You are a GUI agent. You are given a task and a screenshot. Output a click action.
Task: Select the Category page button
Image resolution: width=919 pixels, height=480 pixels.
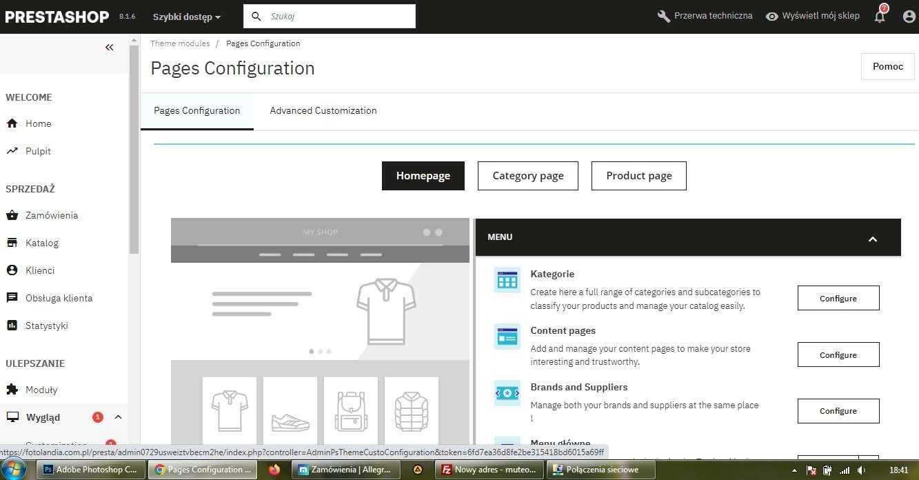tap(528, 176)
